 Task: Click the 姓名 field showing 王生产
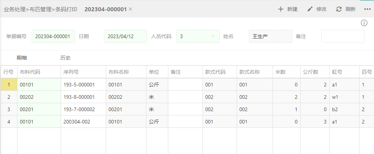point(270,36)
